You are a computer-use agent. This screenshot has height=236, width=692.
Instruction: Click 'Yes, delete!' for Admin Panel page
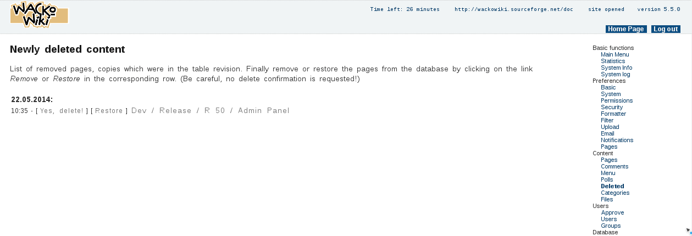(x=62, y=111)
